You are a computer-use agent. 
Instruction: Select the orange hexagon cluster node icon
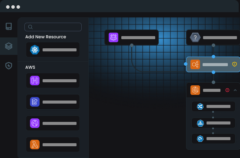(x=195, y=90)
